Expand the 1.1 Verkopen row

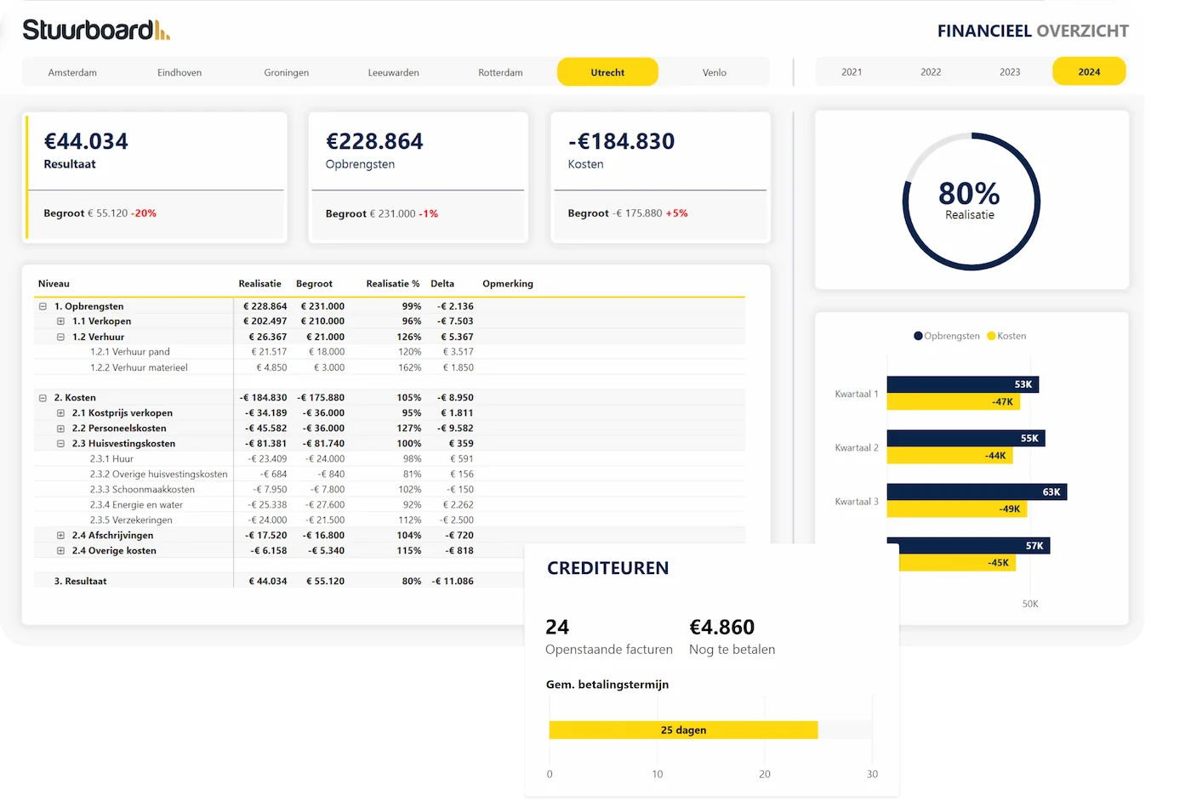tap(60, 321)
